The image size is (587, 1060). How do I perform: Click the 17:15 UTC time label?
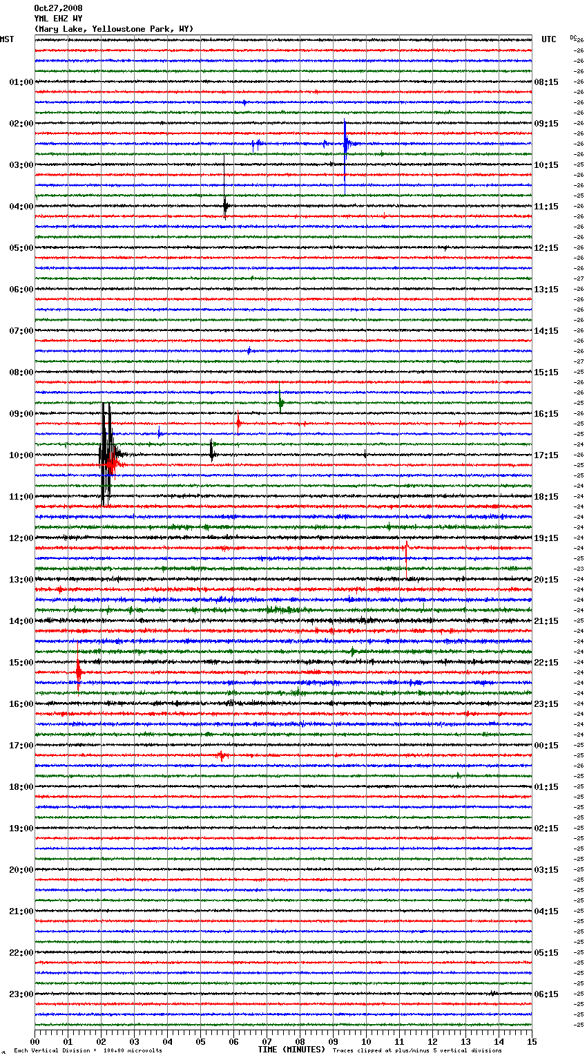(x=546, y=455)
